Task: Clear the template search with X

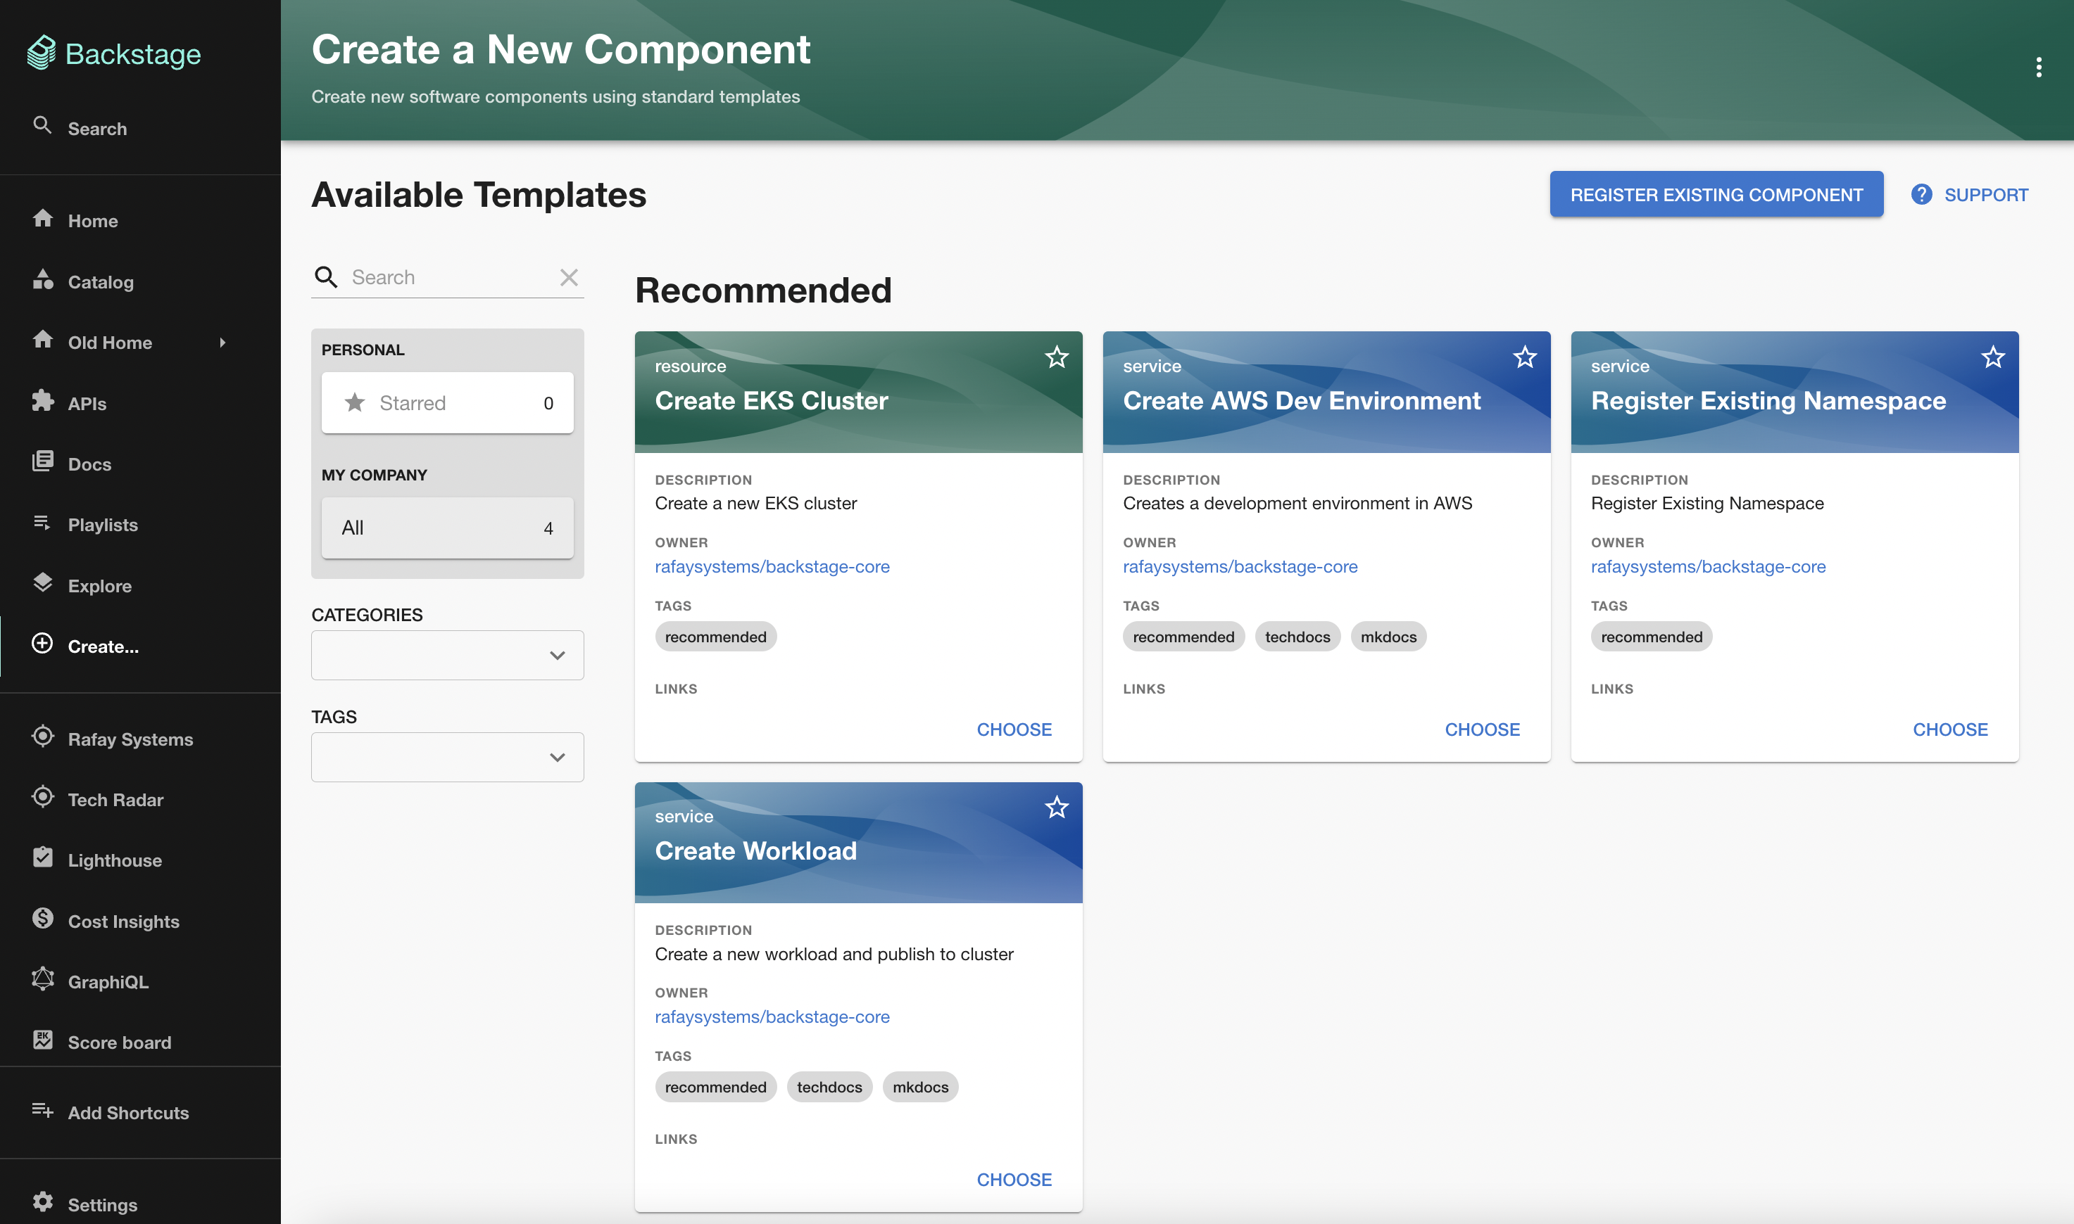Action: 569,278
